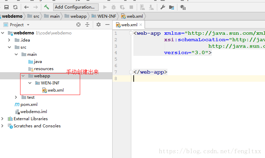The height and width of the screenshot is (158, 265).
Task: Click the Save All toolbar icon
Action: (6, 7)
